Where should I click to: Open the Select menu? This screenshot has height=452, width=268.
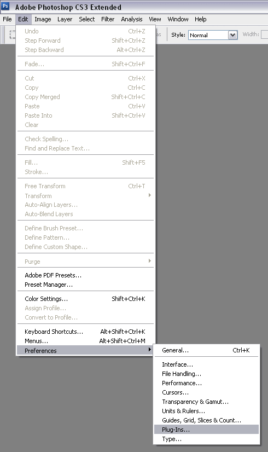coord(87,19)
